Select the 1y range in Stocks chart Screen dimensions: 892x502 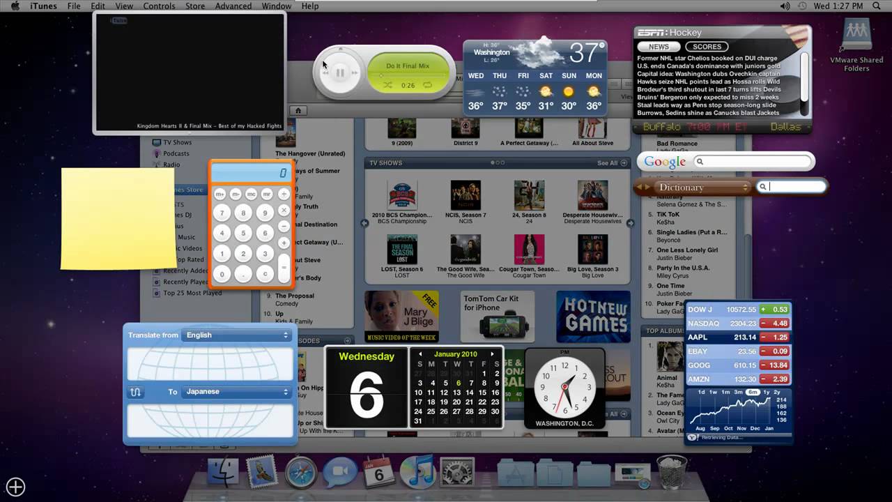point(767,393)
